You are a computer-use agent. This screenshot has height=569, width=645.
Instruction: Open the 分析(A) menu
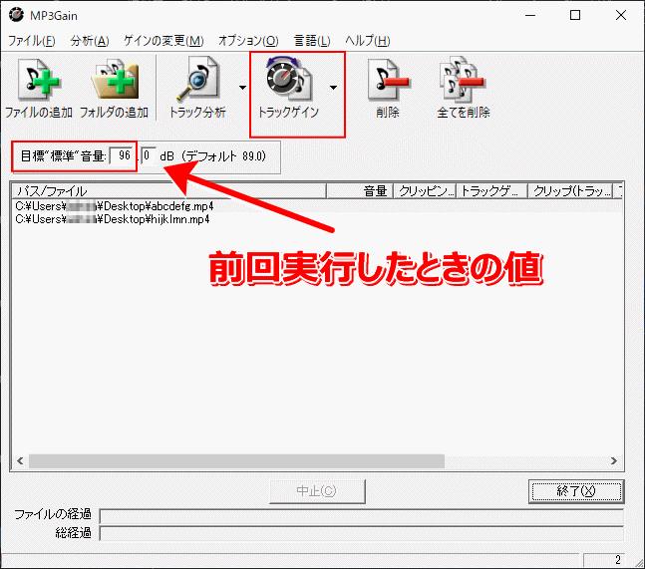click(x=90, y=41)
